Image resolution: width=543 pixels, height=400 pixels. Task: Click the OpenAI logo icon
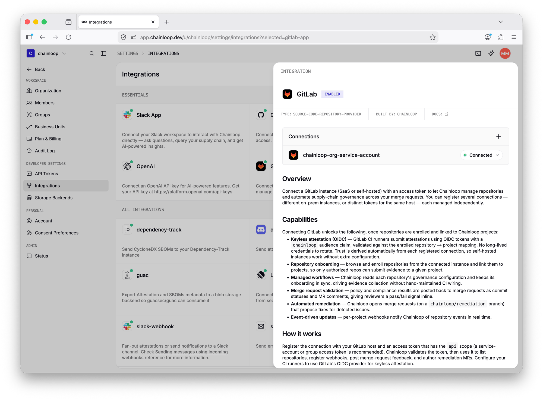click(x=127, y=166)
